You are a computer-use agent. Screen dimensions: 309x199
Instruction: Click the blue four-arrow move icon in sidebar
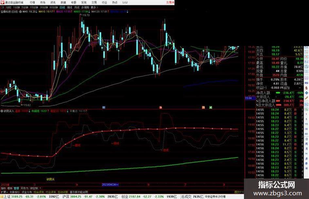coord(306,93)
